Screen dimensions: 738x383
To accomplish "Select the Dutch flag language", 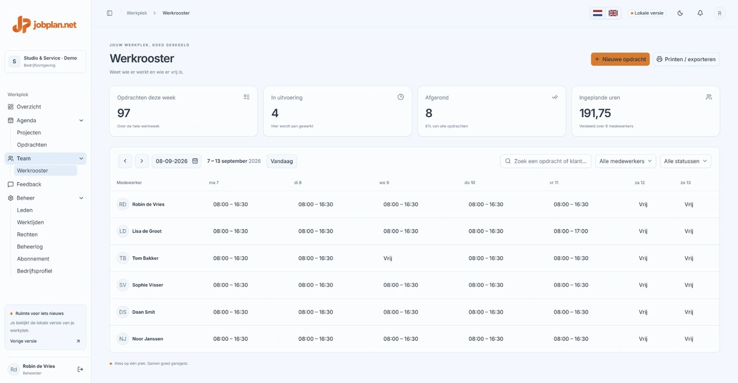I will pyautogui.click(x=598, y=13).
